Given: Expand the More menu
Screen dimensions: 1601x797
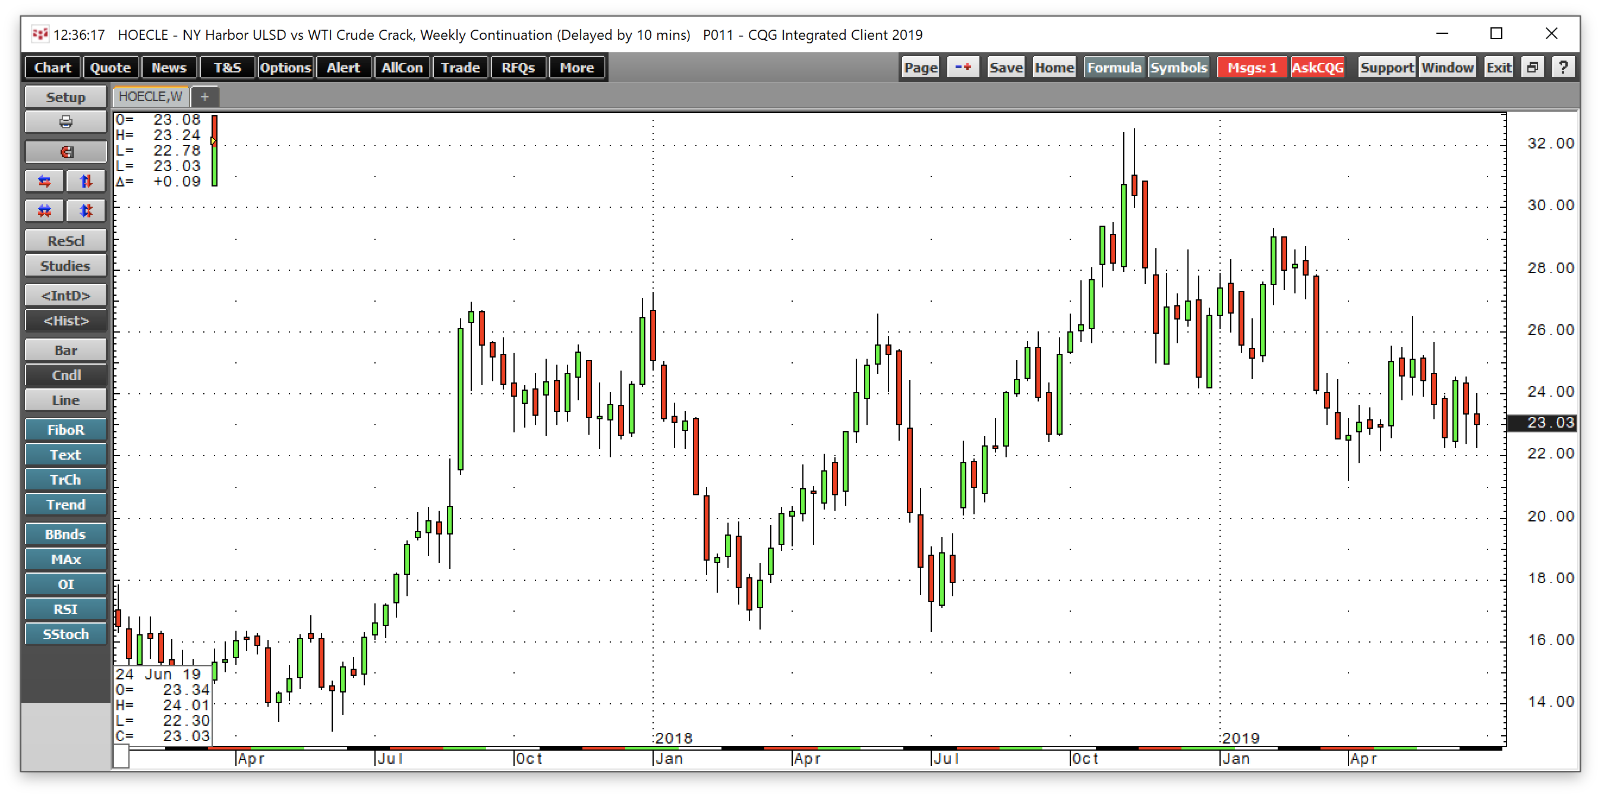Looking at the screenshot, I should (577, 67).
